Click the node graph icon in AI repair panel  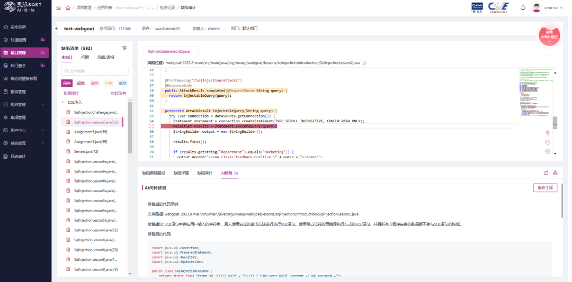555,172
